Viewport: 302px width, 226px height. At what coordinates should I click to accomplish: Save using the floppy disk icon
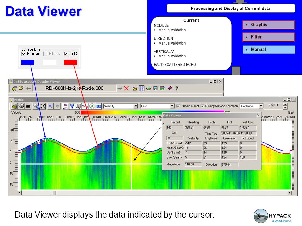click(155, 89)
